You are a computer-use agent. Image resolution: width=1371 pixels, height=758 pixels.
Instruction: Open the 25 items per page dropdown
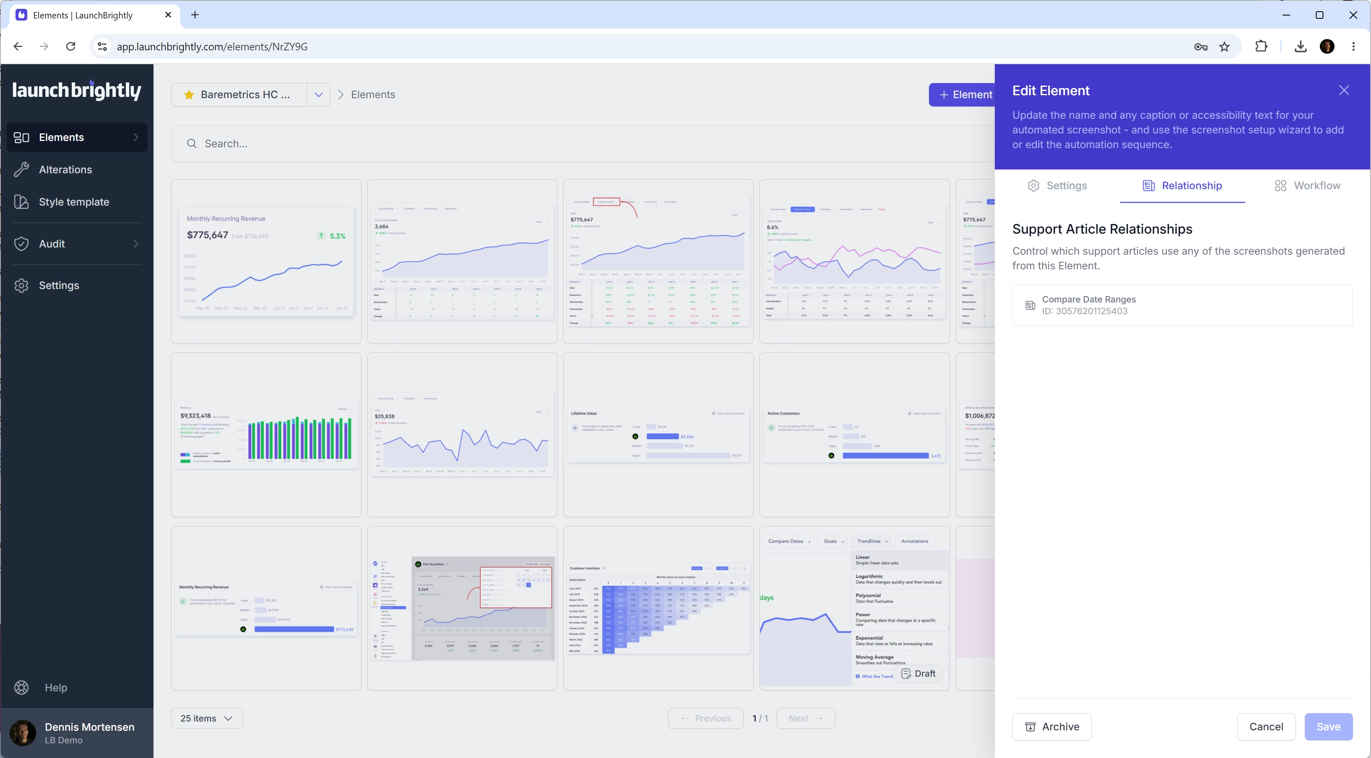pyautogui.click(x=207, y=718)
